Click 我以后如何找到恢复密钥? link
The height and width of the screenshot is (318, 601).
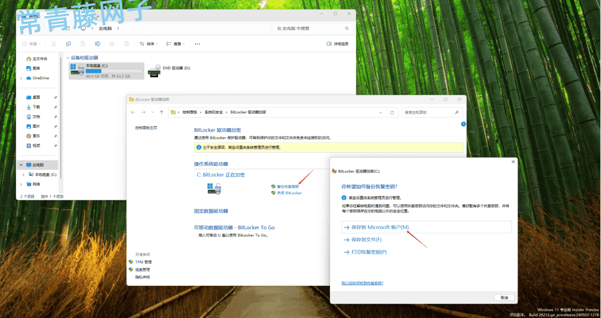[x=362, y=283]
